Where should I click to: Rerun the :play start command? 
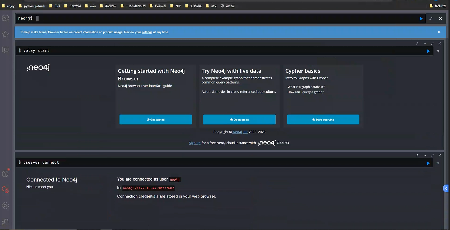(428, 51)
